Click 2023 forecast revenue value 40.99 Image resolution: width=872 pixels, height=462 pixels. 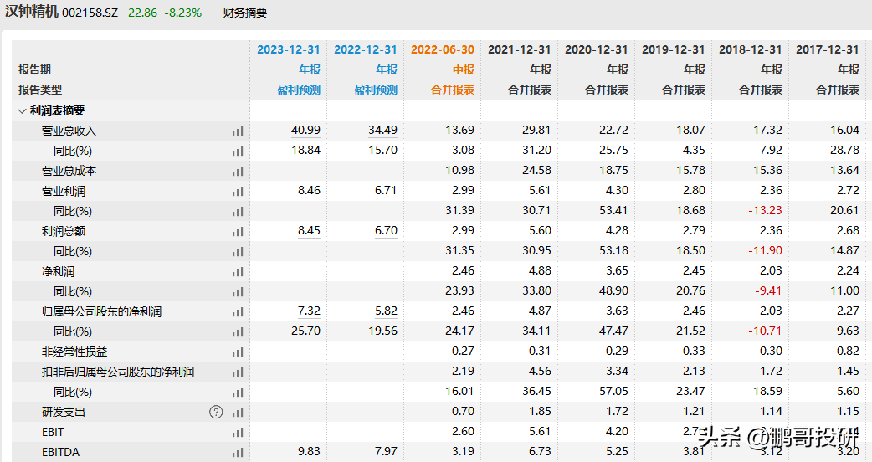pos(305,130)
